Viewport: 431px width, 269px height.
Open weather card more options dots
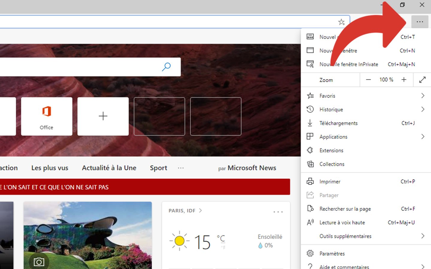point(278,212)
